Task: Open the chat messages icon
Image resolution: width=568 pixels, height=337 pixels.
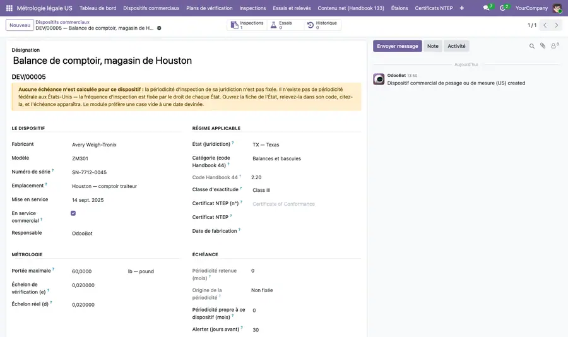Action: tap(486, 8)
